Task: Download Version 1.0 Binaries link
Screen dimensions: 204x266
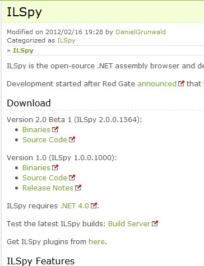Action: pyautogui.click(x=36, y=168)
